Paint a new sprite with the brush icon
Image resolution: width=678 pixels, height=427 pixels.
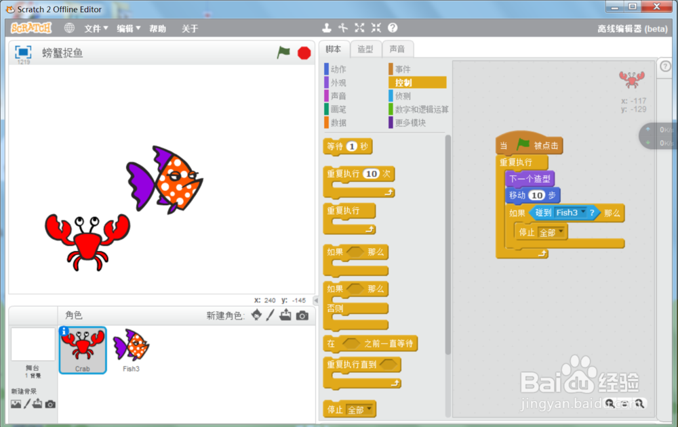(x=272, y=315)
